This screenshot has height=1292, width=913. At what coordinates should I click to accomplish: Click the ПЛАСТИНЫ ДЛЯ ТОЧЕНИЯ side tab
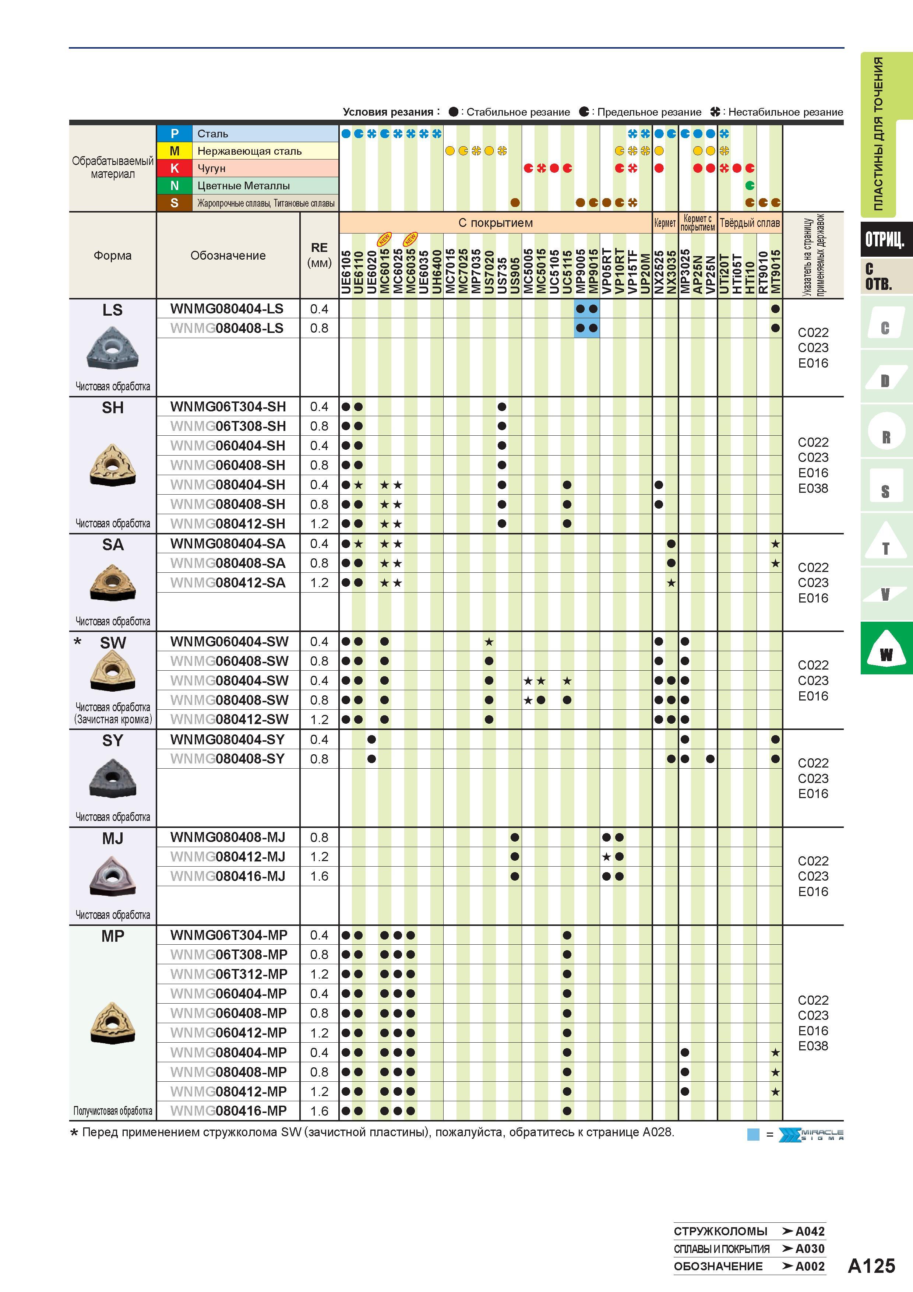pyautogui.click(x=879, y=134)
